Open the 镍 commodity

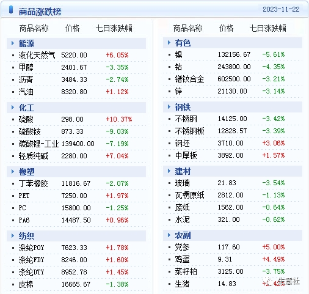(x=178, y=54)
